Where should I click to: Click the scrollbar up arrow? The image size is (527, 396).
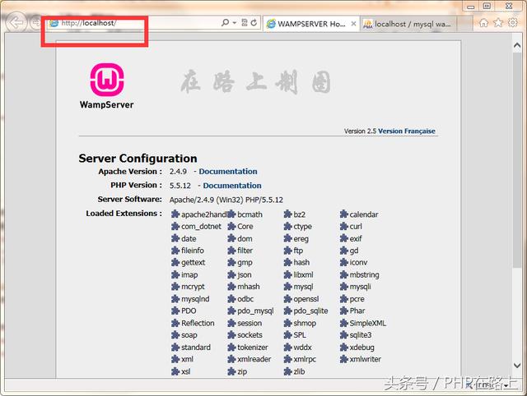[x=517, y=46]
